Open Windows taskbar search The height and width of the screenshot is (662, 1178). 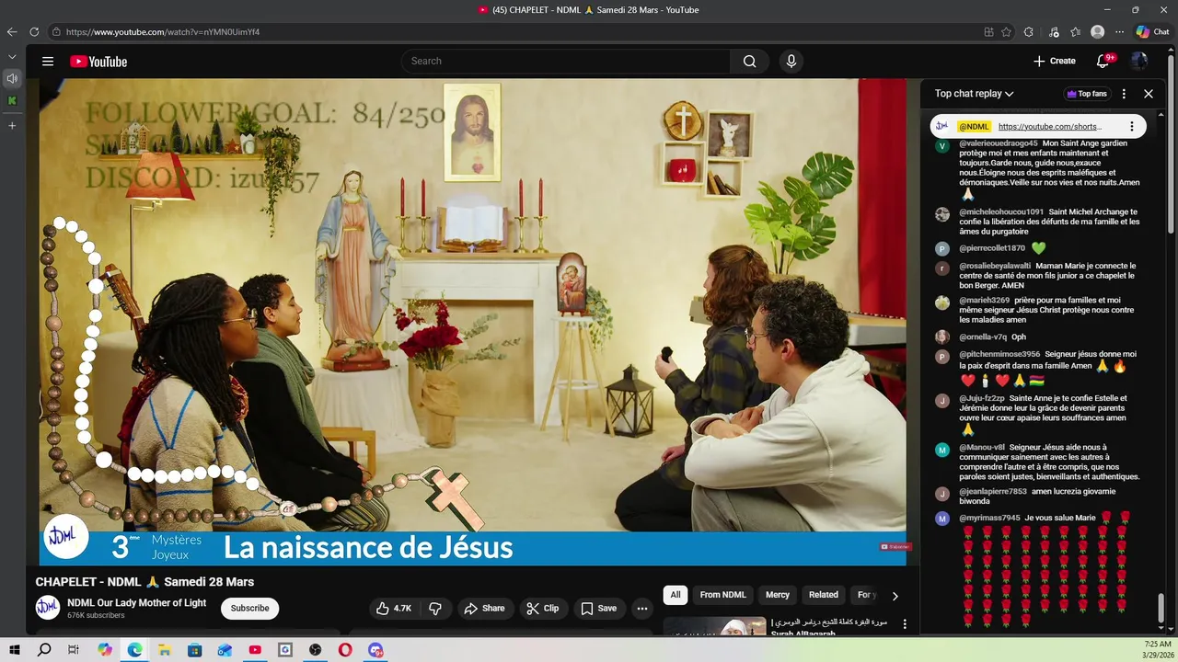coord(44,650)
